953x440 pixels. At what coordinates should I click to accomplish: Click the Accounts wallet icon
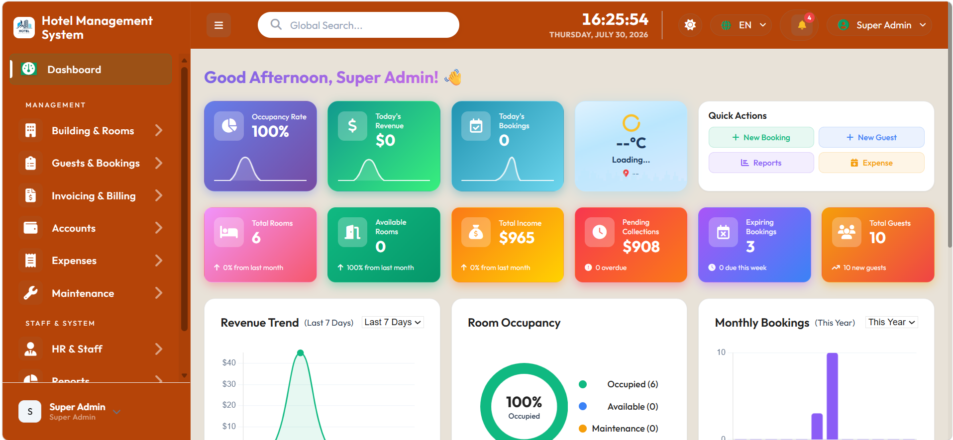[30, 228]
